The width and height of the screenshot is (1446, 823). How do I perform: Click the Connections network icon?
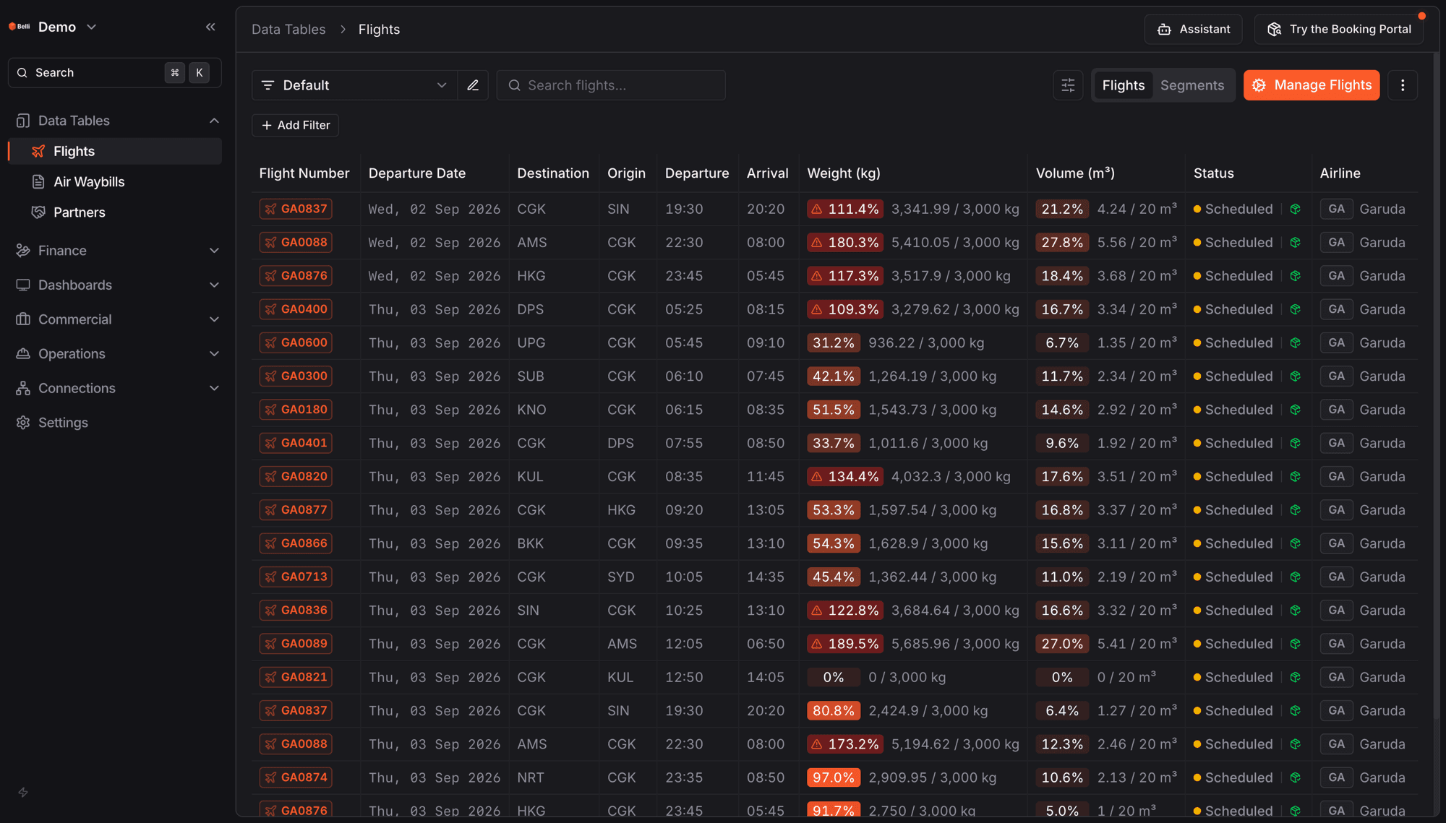(x=23, y=388)
